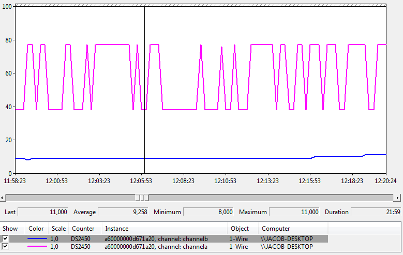
Task: Click the Last value field
Action: [43, 212]
